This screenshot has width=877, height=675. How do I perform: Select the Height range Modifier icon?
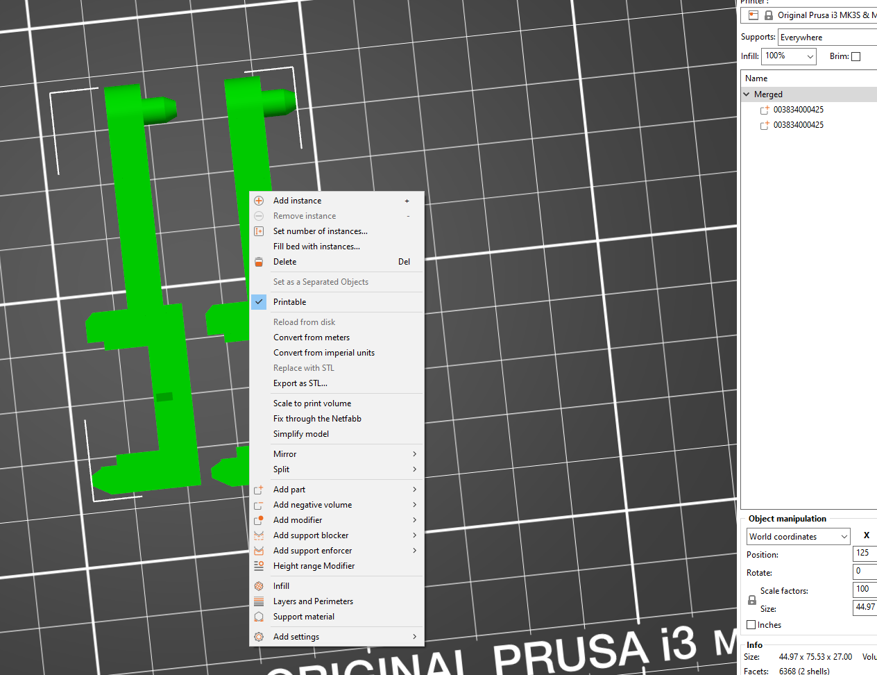[x=259, y=565]
